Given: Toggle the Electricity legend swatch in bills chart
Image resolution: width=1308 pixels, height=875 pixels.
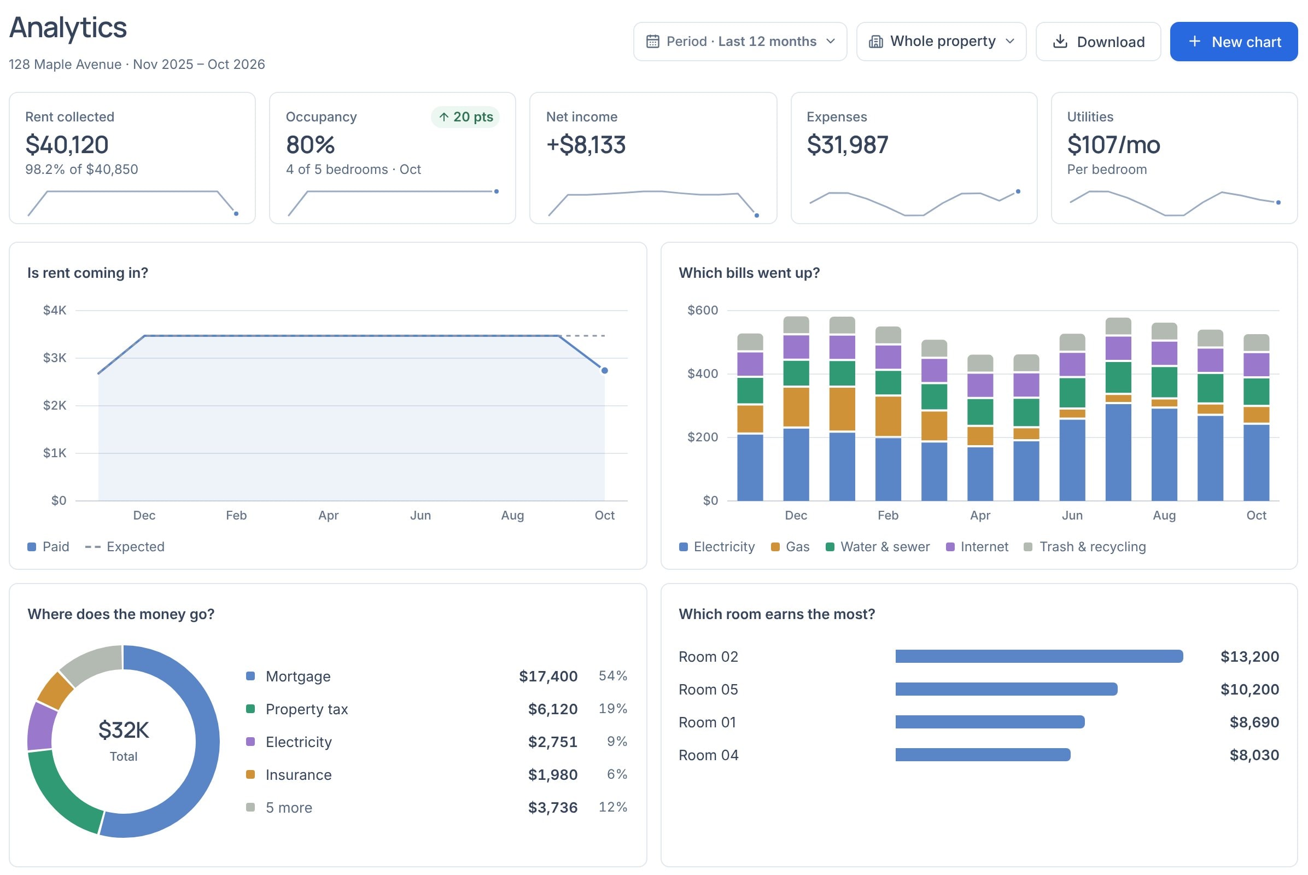Looking at the screenshot, I should coord(683,547).
